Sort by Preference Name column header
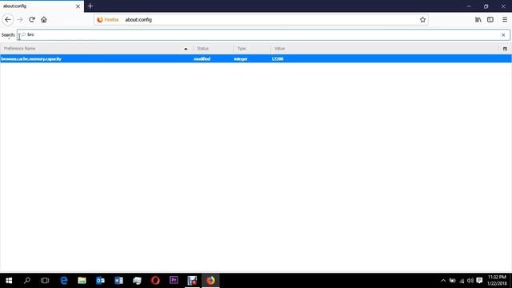 [x=96, y=48]
